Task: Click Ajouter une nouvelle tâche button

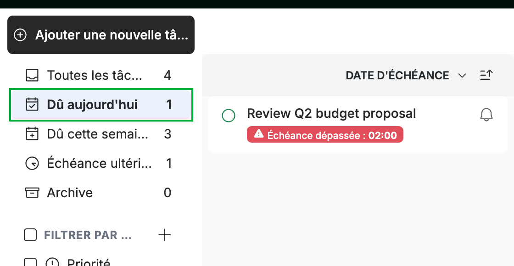Action: [x=101, y=35]
